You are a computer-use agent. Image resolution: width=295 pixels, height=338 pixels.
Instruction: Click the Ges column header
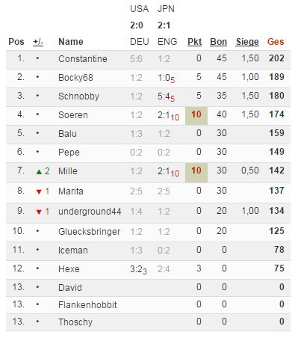[276, 42]
